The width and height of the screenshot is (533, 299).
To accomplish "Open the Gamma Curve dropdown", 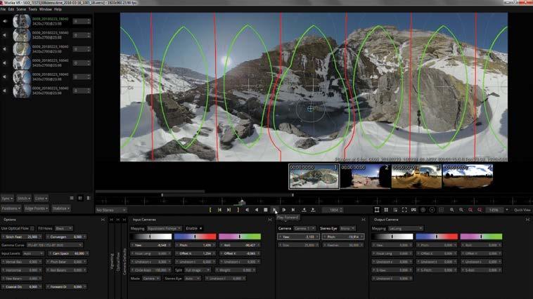I will click(55, 245).
